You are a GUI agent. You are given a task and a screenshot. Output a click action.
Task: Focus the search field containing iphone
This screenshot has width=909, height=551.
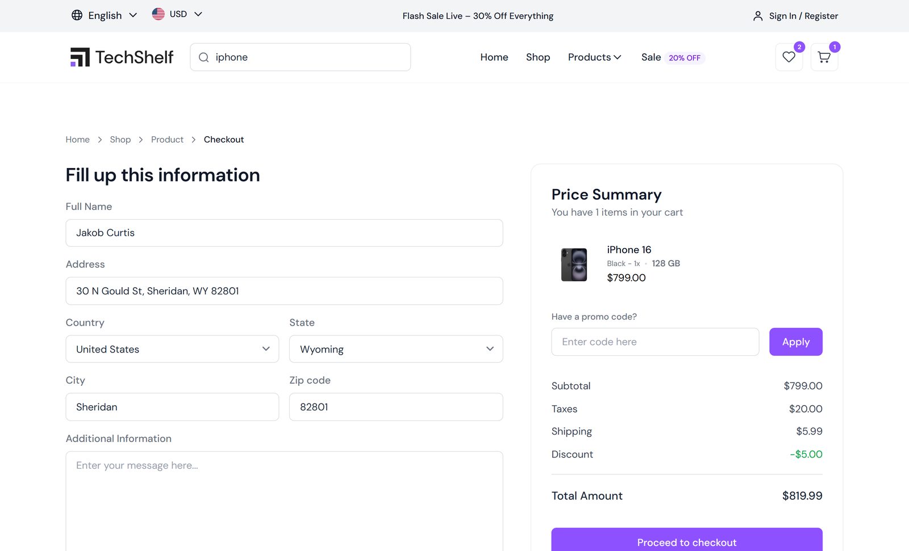tap(301, 57)
